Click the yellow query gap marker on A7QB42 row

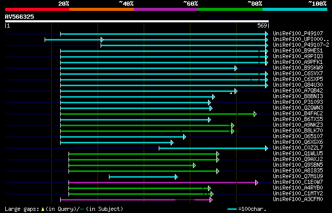click(231, 93)
